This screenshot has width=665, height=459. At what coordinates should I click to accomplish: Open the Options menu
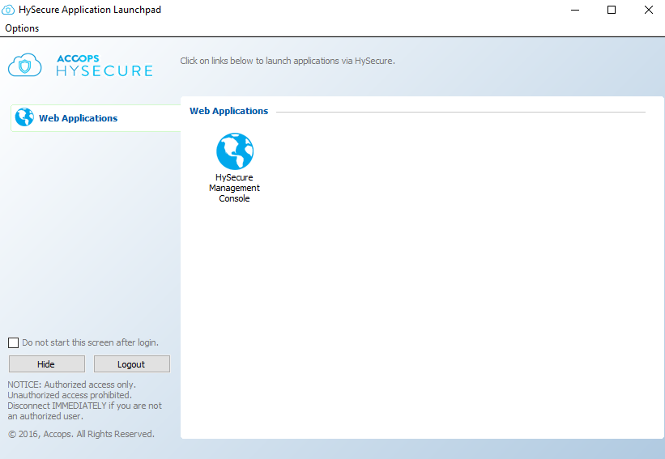pyautogui.click(x=22, y=28)
